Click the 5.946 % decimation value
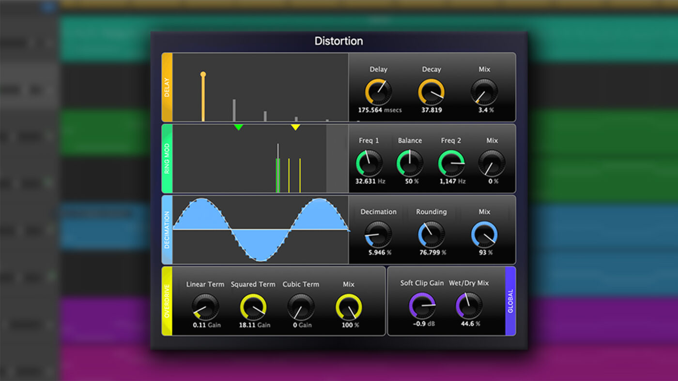Viewport: 678px width, 381px height. pos(380,252)
